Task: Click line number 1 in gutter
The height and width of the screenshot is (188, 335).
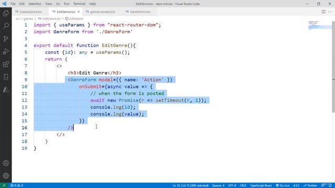Action: [x=26, y=25]
